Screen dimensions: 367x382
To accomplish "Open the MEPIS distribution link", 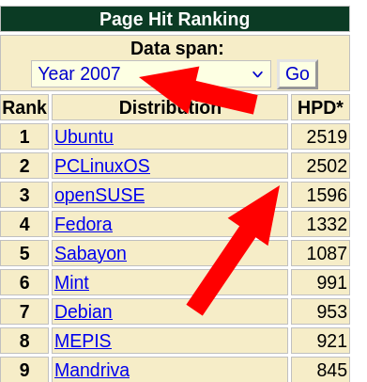I will pos(83,341).
